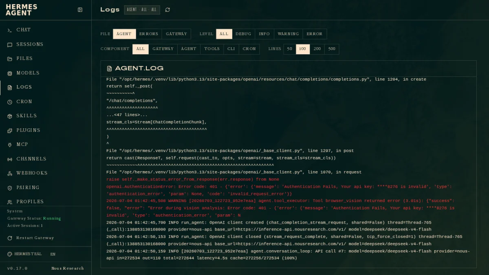489x275 pixels.
Task: Open Chat via its terminal icon
Action: [x=10, y=30]
